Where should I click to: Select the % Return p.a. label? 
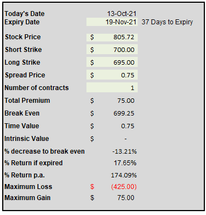coord(25,175)
